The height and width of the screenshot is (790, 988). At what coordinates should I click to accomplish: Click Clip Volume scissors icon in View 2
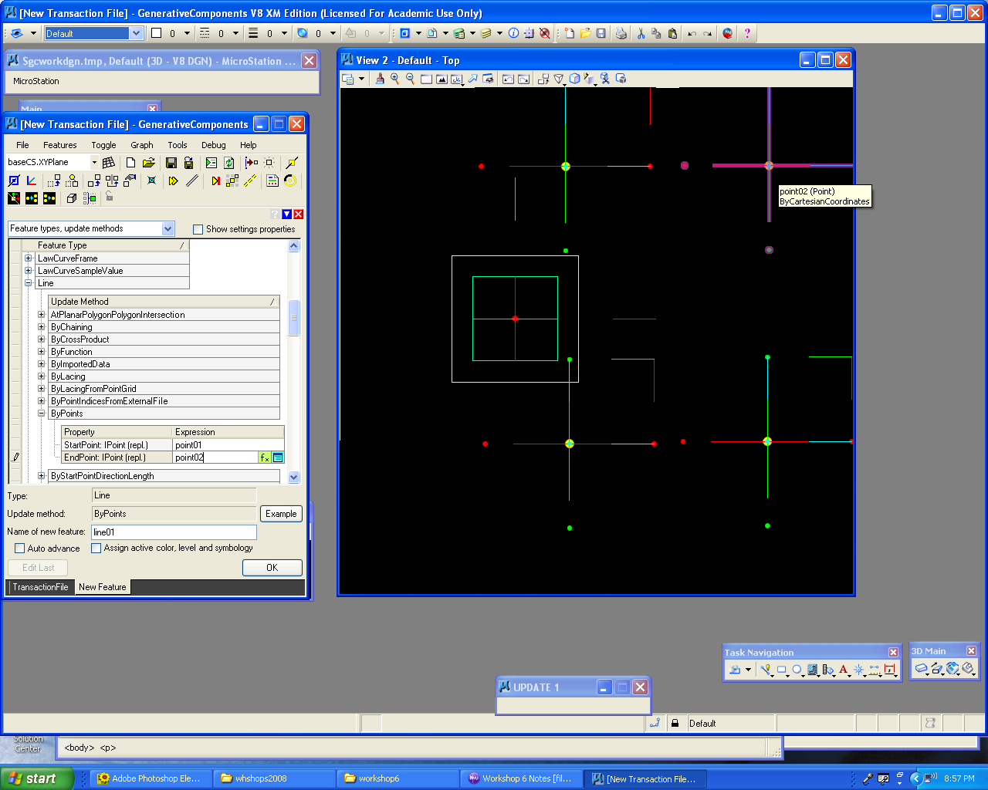click(604, 79)
